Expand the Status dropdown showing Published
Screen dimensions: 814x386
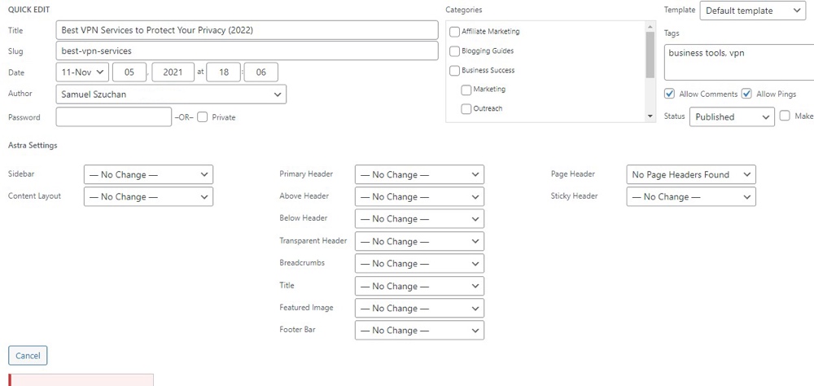coord(732,117)
